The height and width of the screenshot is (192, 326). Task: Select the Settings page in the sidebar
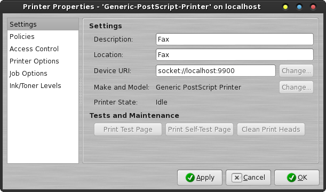coord(43,25)
